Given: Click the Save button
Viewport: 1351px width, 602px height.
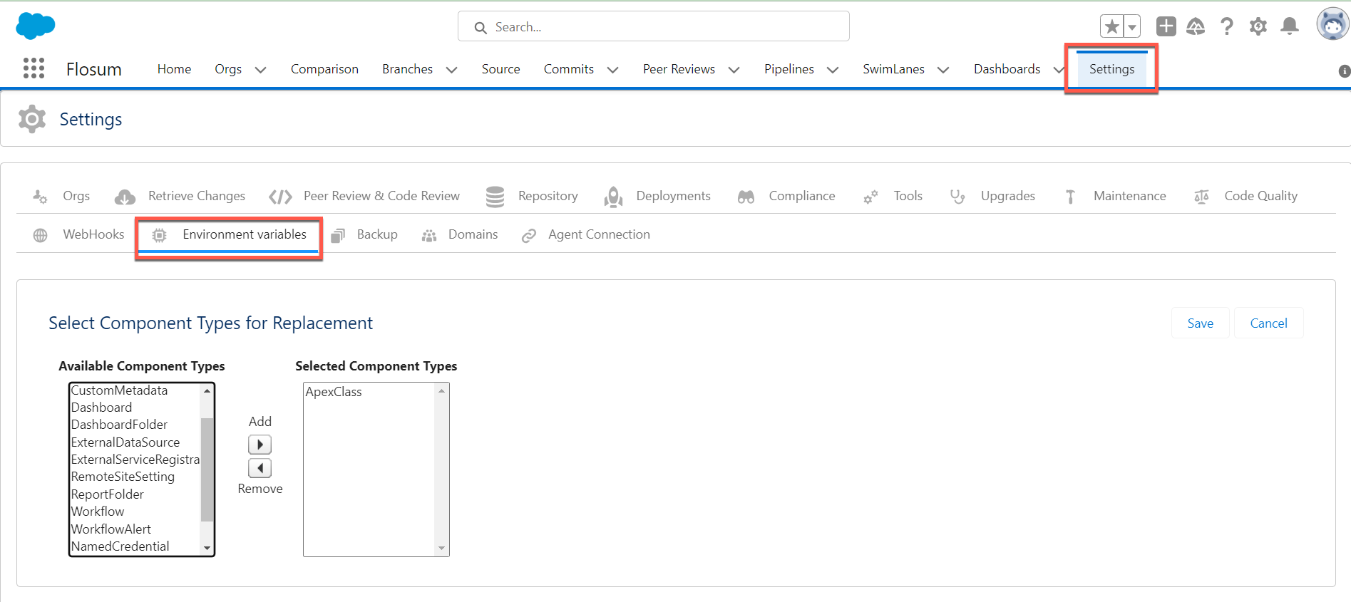Looking at the screenshot, I should click(x=1200, y=323).
